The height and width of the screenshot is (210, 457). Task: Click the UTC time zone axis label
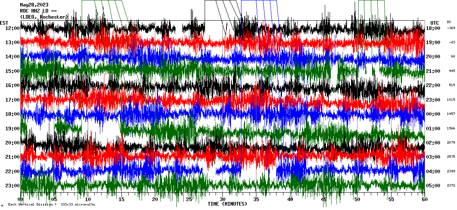click(435, 23)
